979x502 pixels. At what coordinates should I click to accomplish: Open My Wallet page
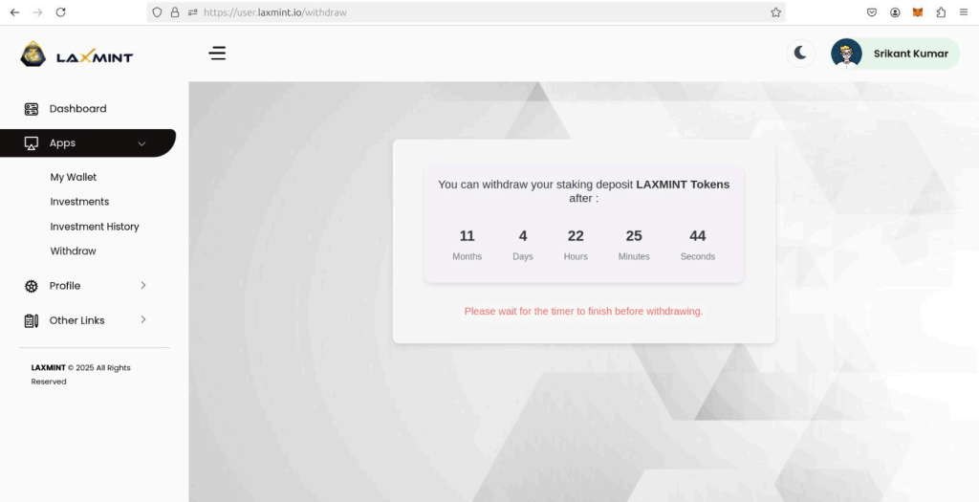tap(74, 177)
